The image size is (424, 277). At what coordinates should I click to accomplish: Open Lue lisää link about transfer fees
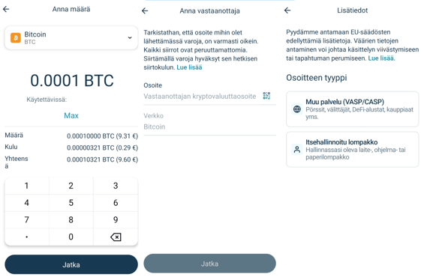point(189,67)
